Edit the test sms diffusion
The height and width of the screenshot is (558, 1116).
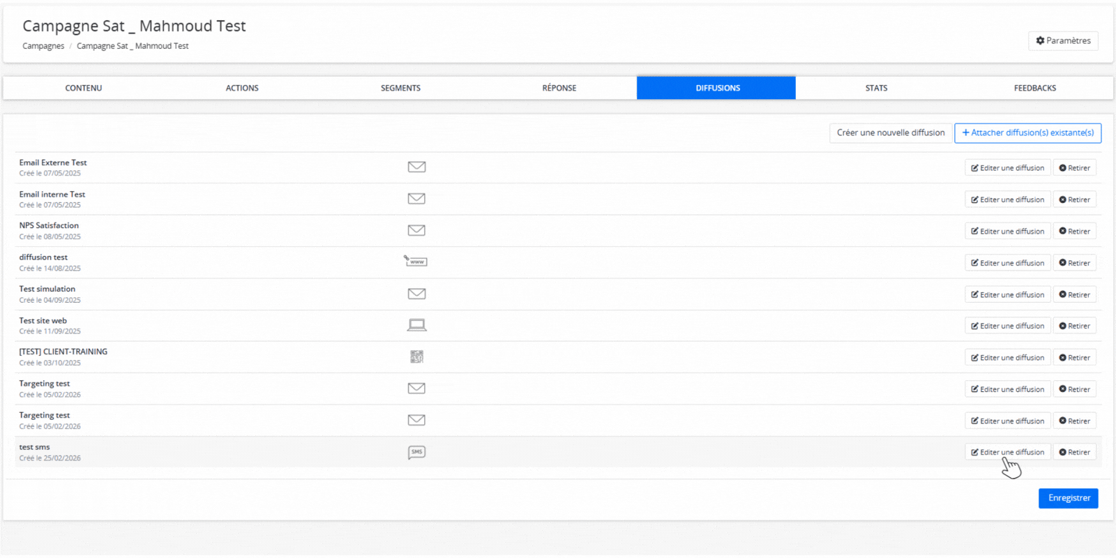tap(1007, 452)
